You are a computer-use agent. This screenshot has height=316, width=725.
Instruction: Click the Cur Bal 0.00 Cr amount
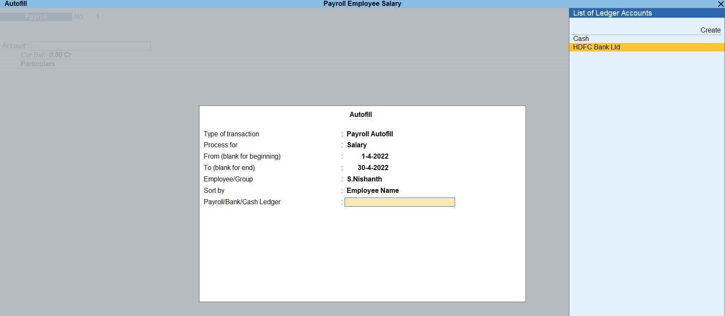pos(60,55)
